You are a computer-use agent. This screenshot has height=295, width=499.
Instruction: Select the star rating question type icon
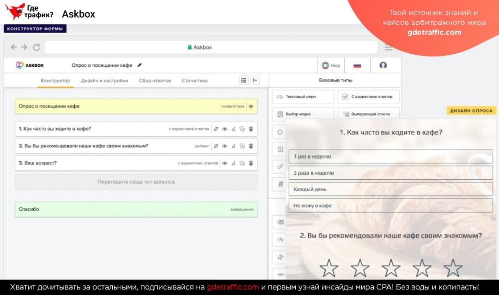(280, 132)
